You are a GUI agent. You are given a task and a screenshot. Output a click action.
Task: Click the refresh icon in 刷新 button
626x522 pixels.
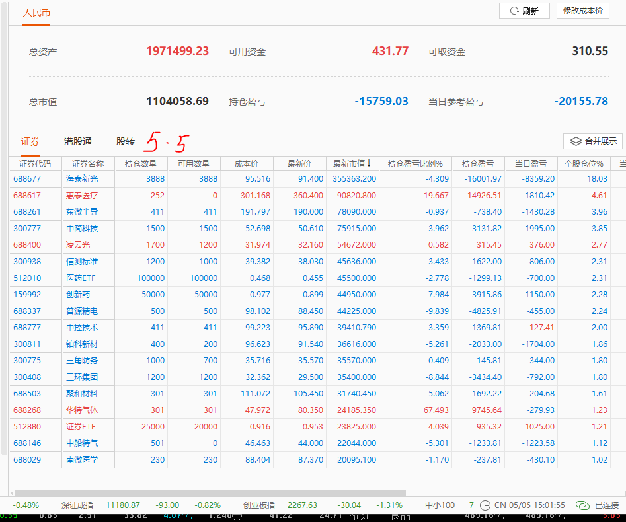pos(514,11)
